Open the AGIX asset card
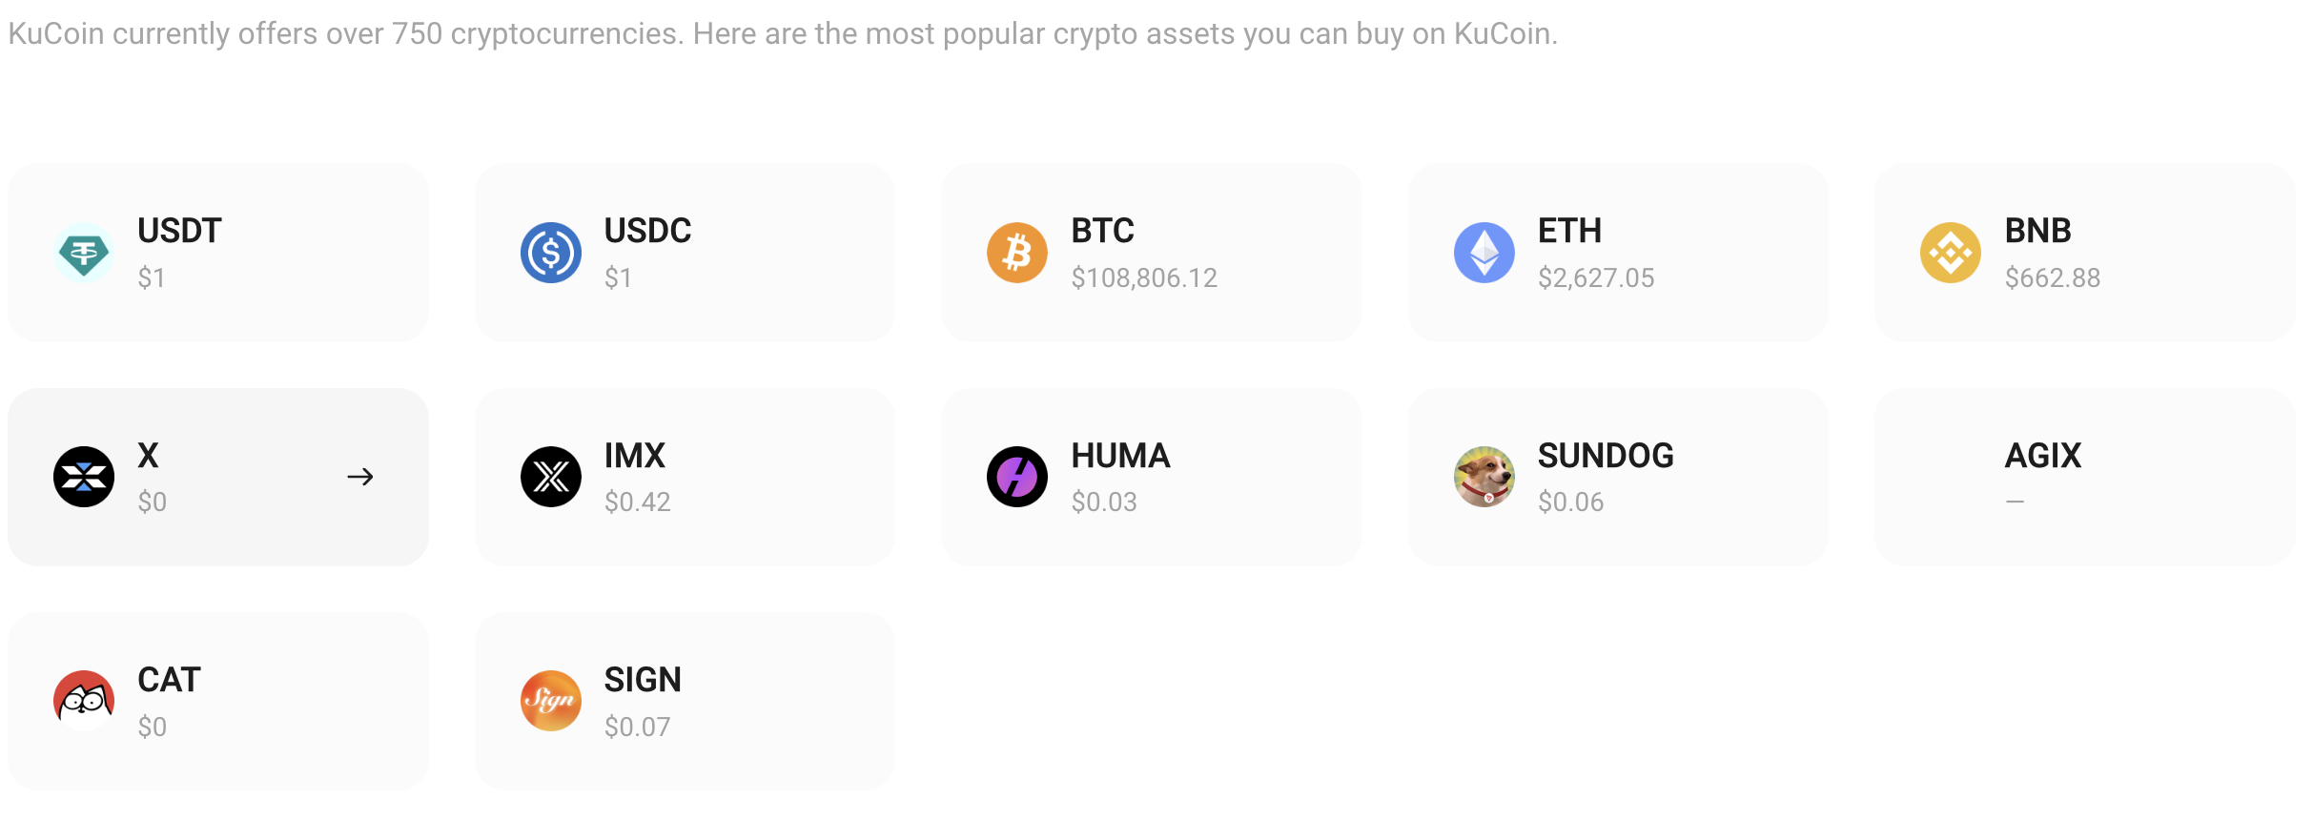This screenshot has width=2313, height=820. coord(2085,477)
